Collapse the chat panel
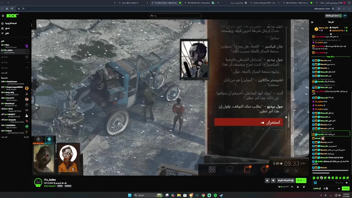The image size is (352, 198). [x=312, y=22]
